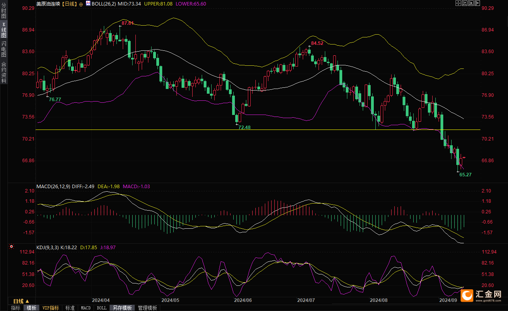The height and width of the screenshot is (311, 508).
Task: Select the 指标 bottom tab
Action: tap(16, 308)
